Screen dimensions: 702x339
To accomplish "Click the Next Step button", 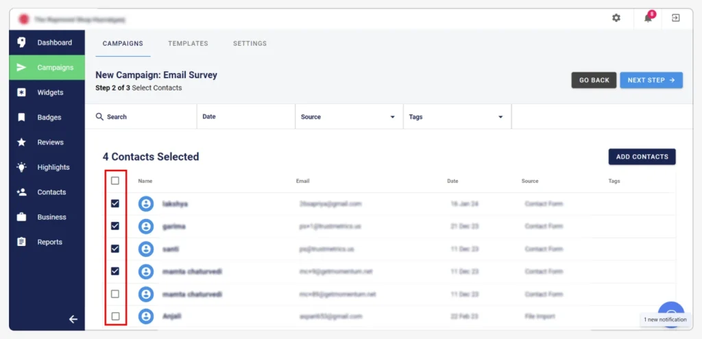I will 651,80.
